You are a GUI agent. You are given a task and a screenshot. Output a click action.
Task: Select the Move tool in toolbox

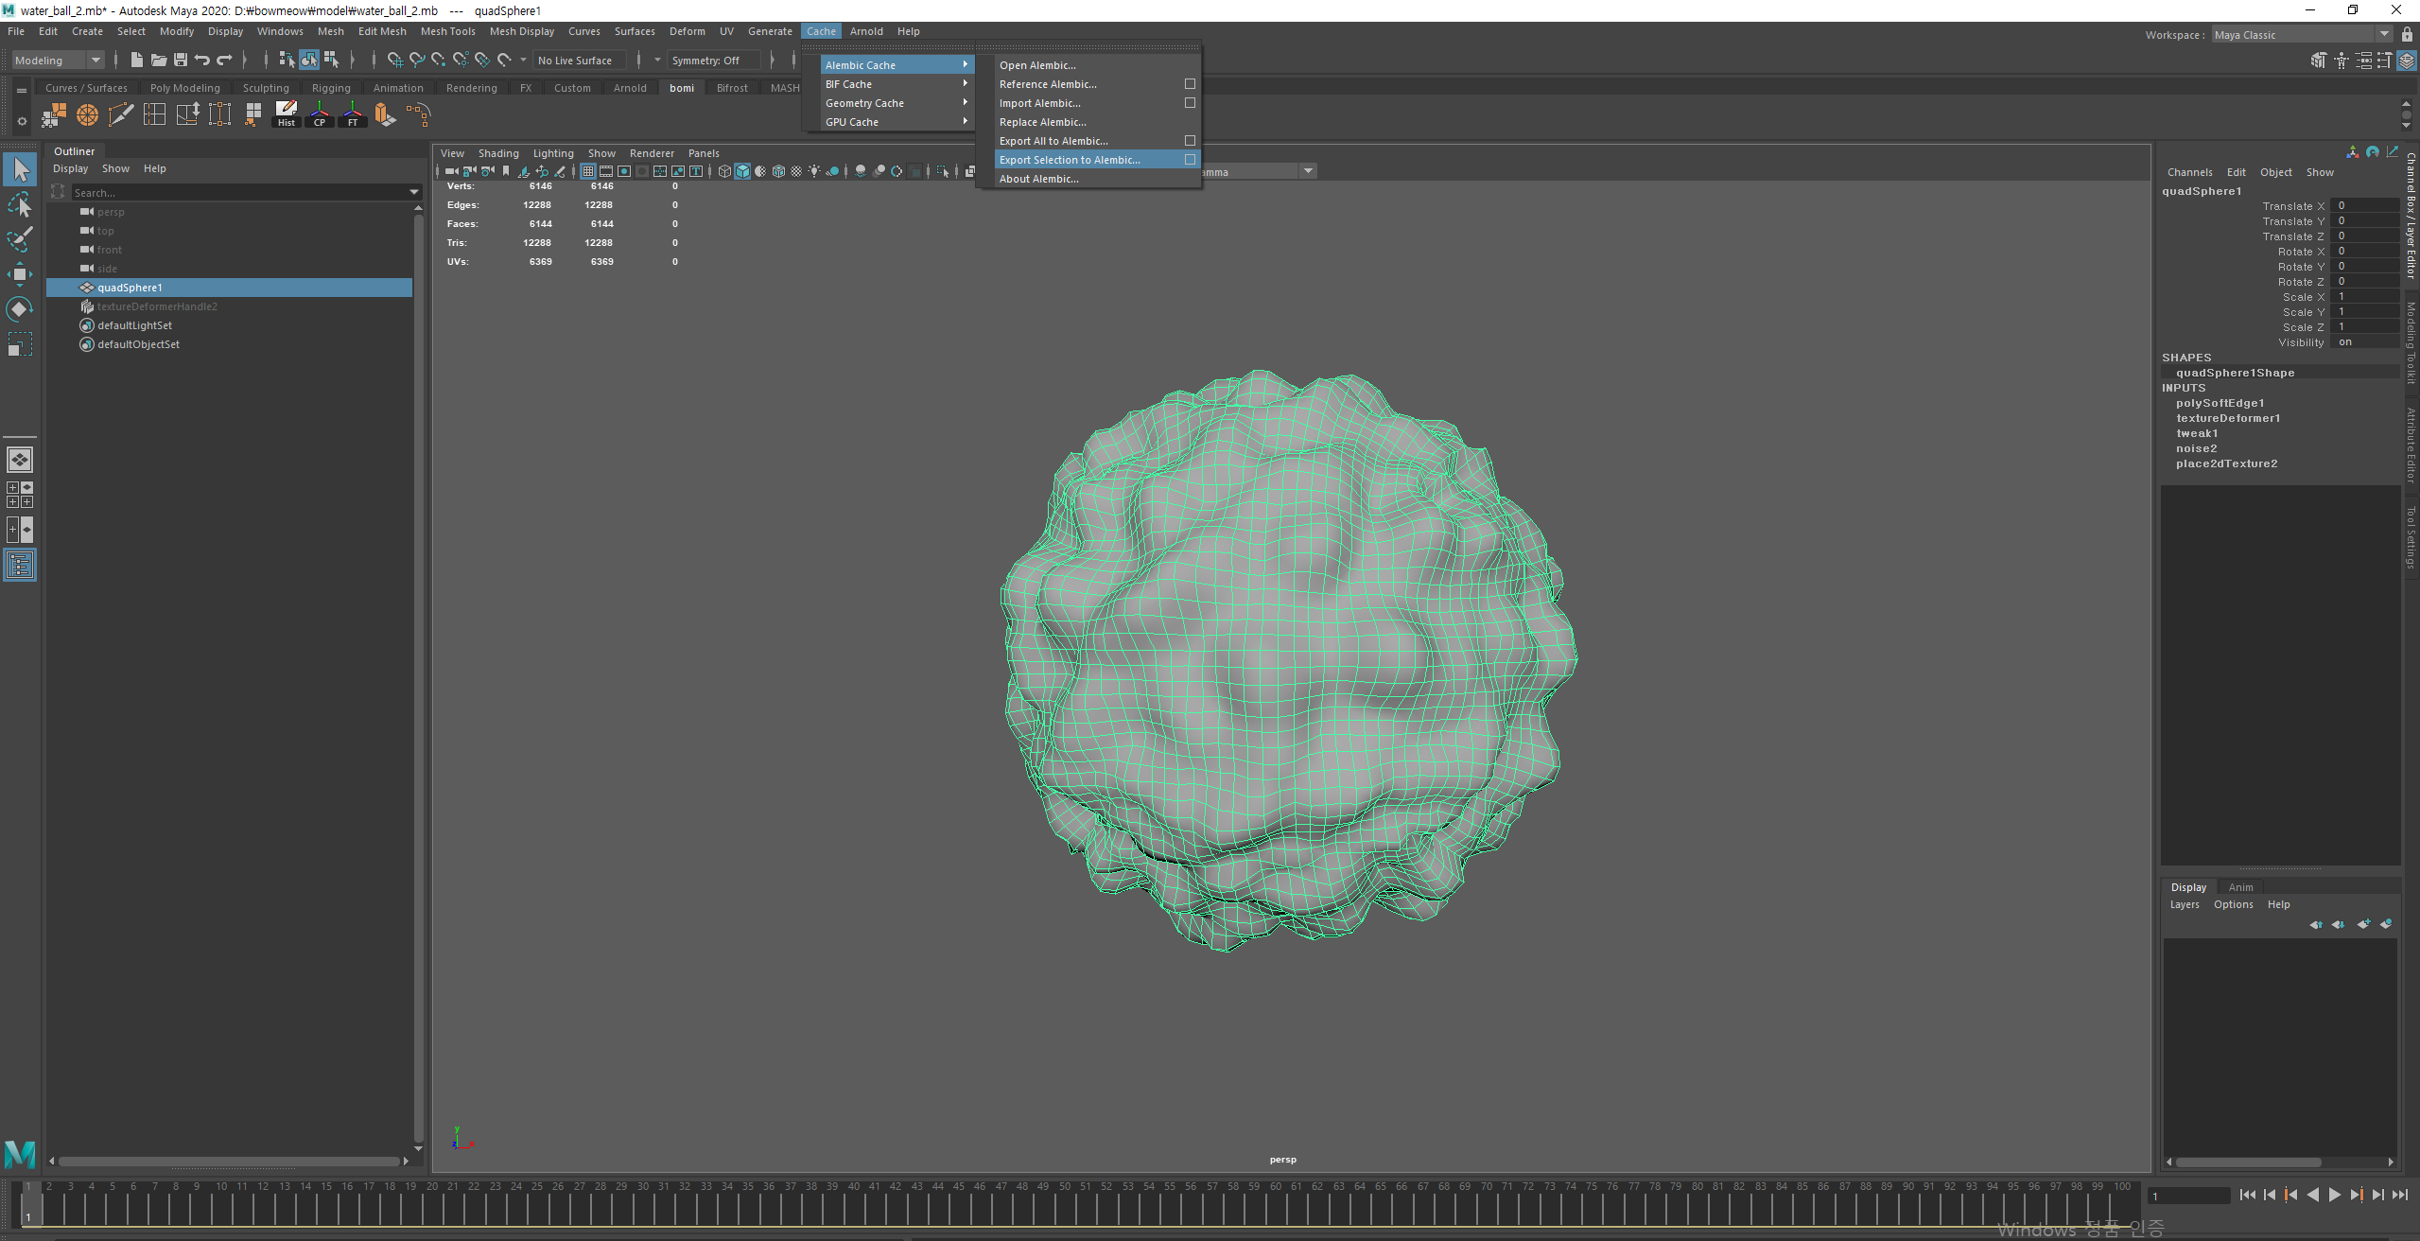click(20, 274)
